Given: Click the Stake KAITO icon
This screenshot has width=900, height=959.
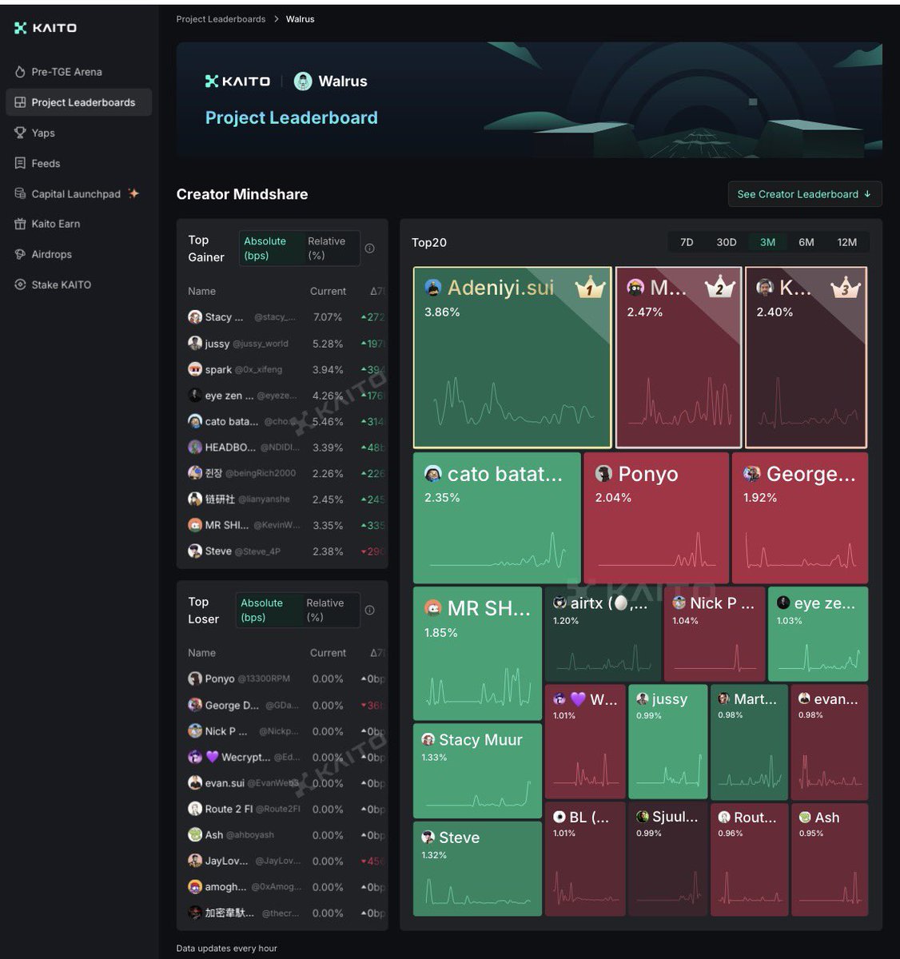Looking at the screenshot, I should coord(20,285).
